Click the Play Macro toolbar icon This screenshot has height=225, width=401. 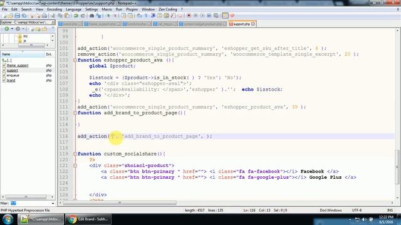pyautogui.click(x=202, y=16)
